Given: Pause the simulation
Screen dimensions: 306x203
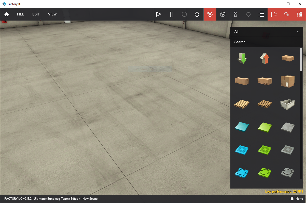Looking at the screenshot, I should (x=171, y=14).
